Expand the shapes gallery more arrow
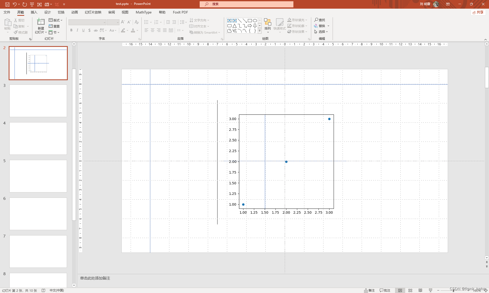Viewport: 489px width, 293px height. click(x=260, y=31)
